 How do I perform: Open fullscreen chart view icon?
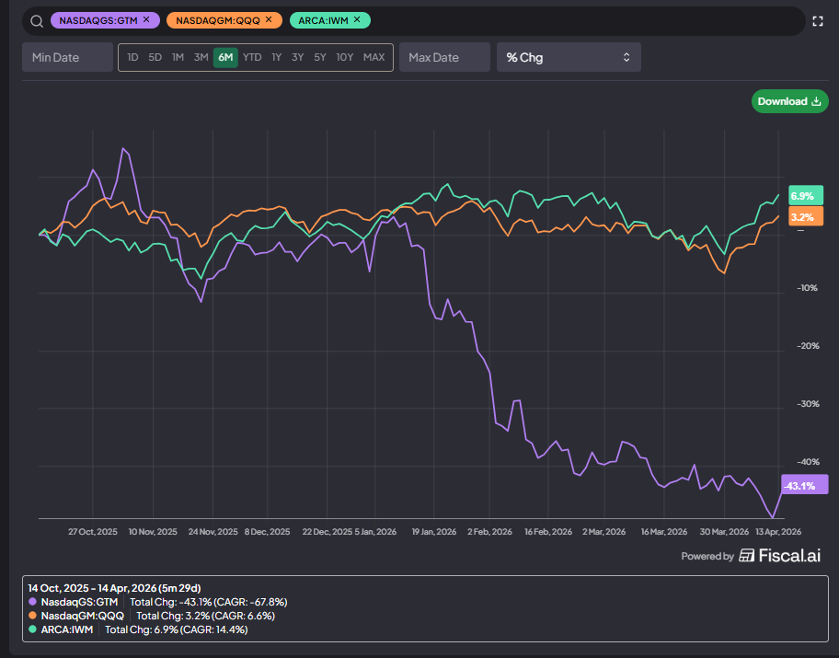818,21
